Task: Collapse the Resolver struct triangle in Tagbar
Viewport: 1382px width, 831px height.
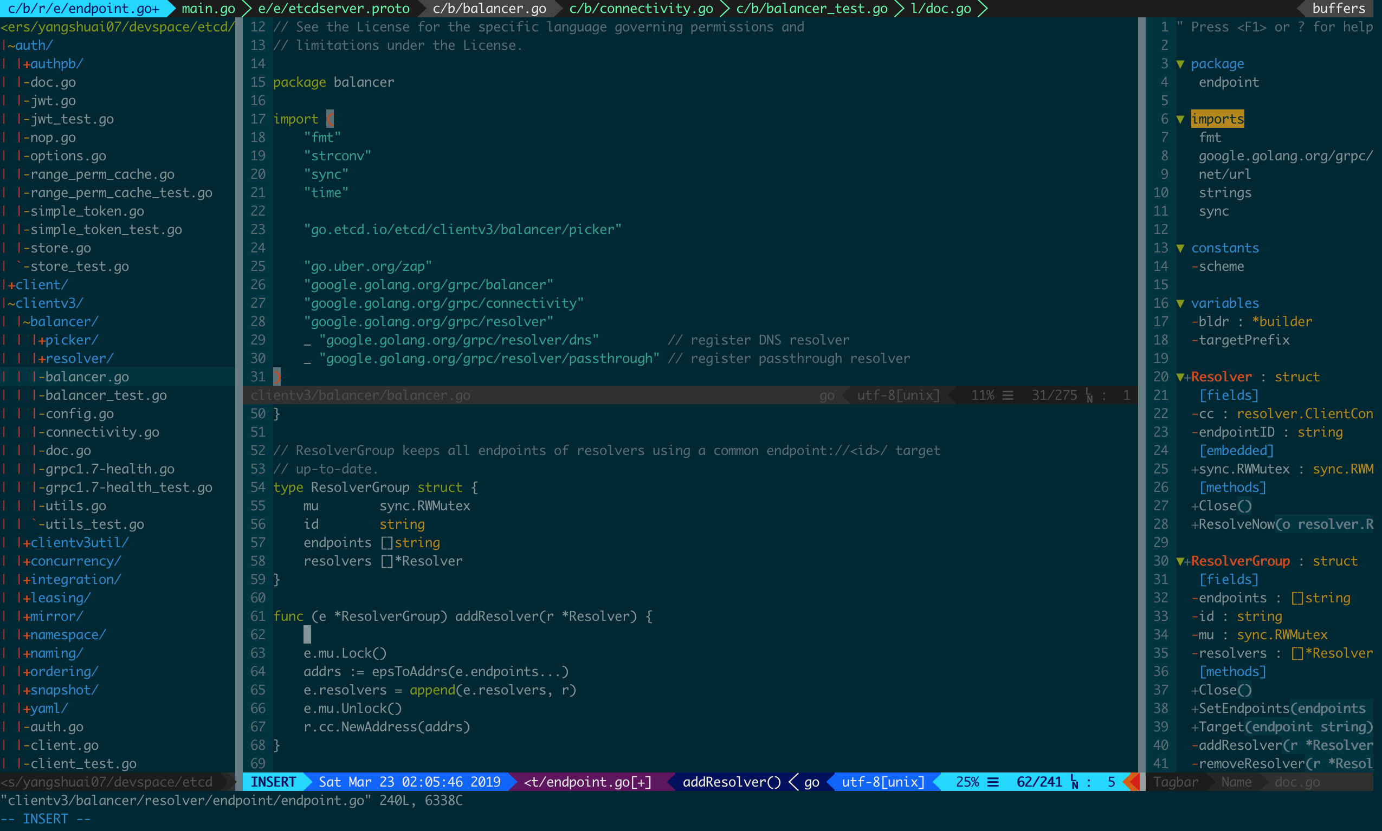Action: (x=1180, y=378)
